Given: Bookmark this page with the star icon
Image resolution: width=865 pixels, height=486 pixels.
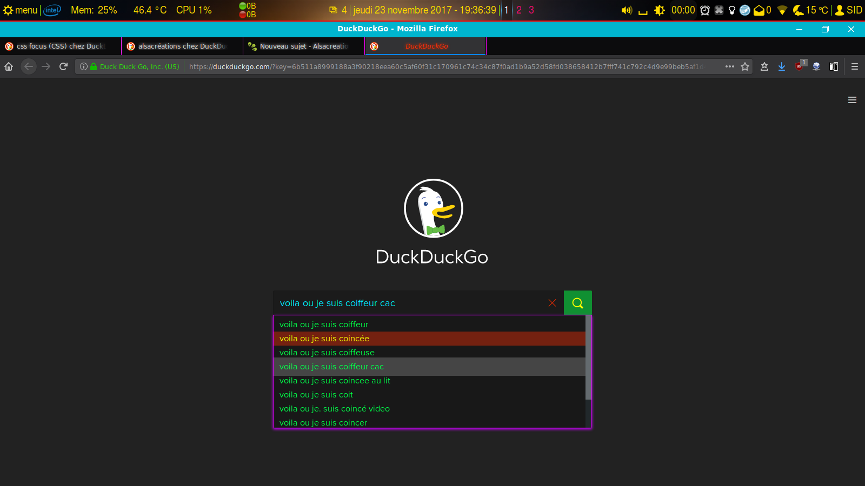Looking at the screenshot, I should (745, 66).
